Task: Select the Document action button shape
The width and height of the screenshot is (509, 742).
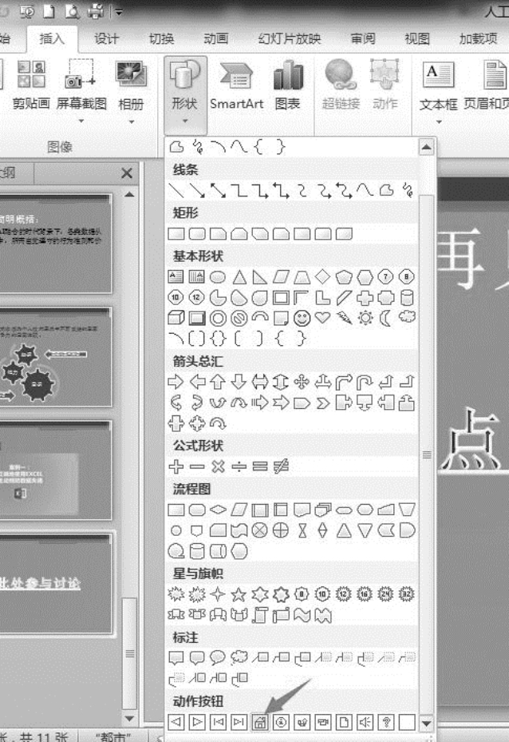Action: 344,722
